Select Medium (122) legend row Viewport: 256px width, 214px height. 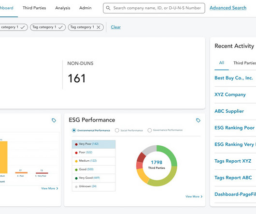(94, 161)
